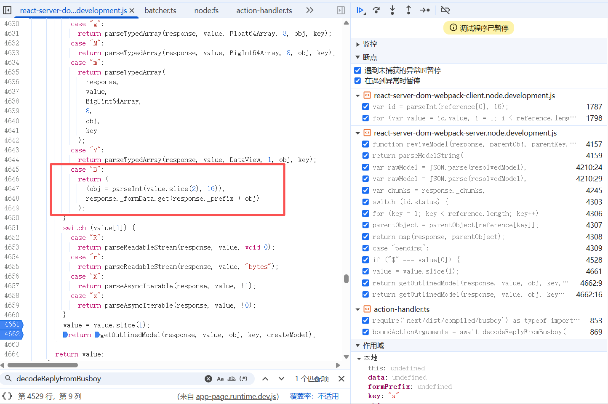Open the app-page.runtime.dev.js source link
The height and width of the screenshot is (404, 608).
click(236, 396)
